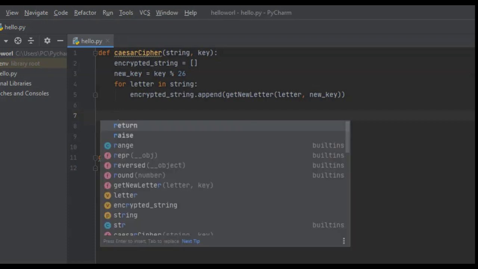This screenshot has width=478, height=269.
Task: Click at the end of the new_key line
Action: point(186,74)
